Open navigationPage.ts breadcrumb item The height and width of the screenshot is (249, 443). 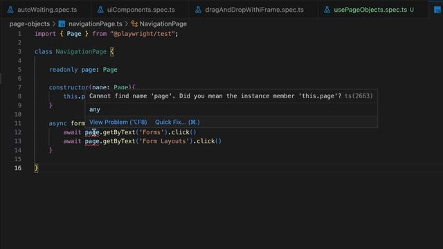[x=96, y=24]
